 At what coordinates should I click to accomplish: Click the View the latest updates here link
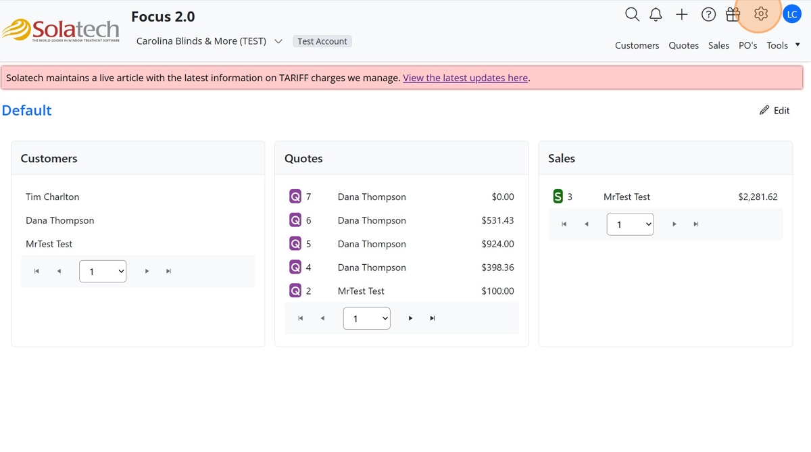coord(465,78)
